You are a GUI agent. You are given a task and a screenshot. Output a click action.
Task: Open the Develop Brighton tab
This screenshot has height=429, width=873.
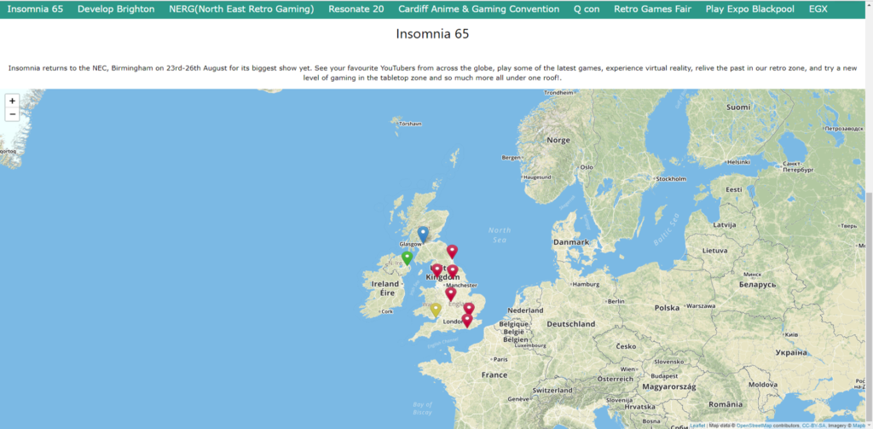point(116,9)
